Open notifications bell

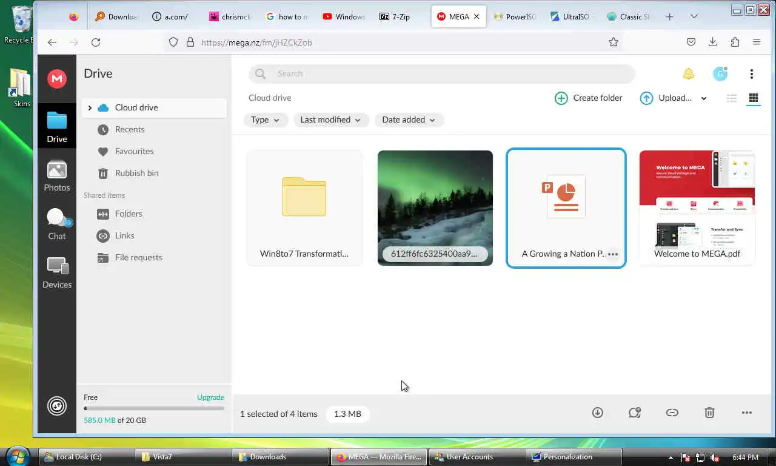(688, 73)
